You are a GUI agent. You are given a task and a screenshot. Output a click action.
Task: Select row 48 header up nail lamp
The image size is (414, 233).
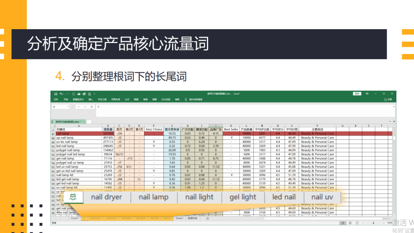53,137
